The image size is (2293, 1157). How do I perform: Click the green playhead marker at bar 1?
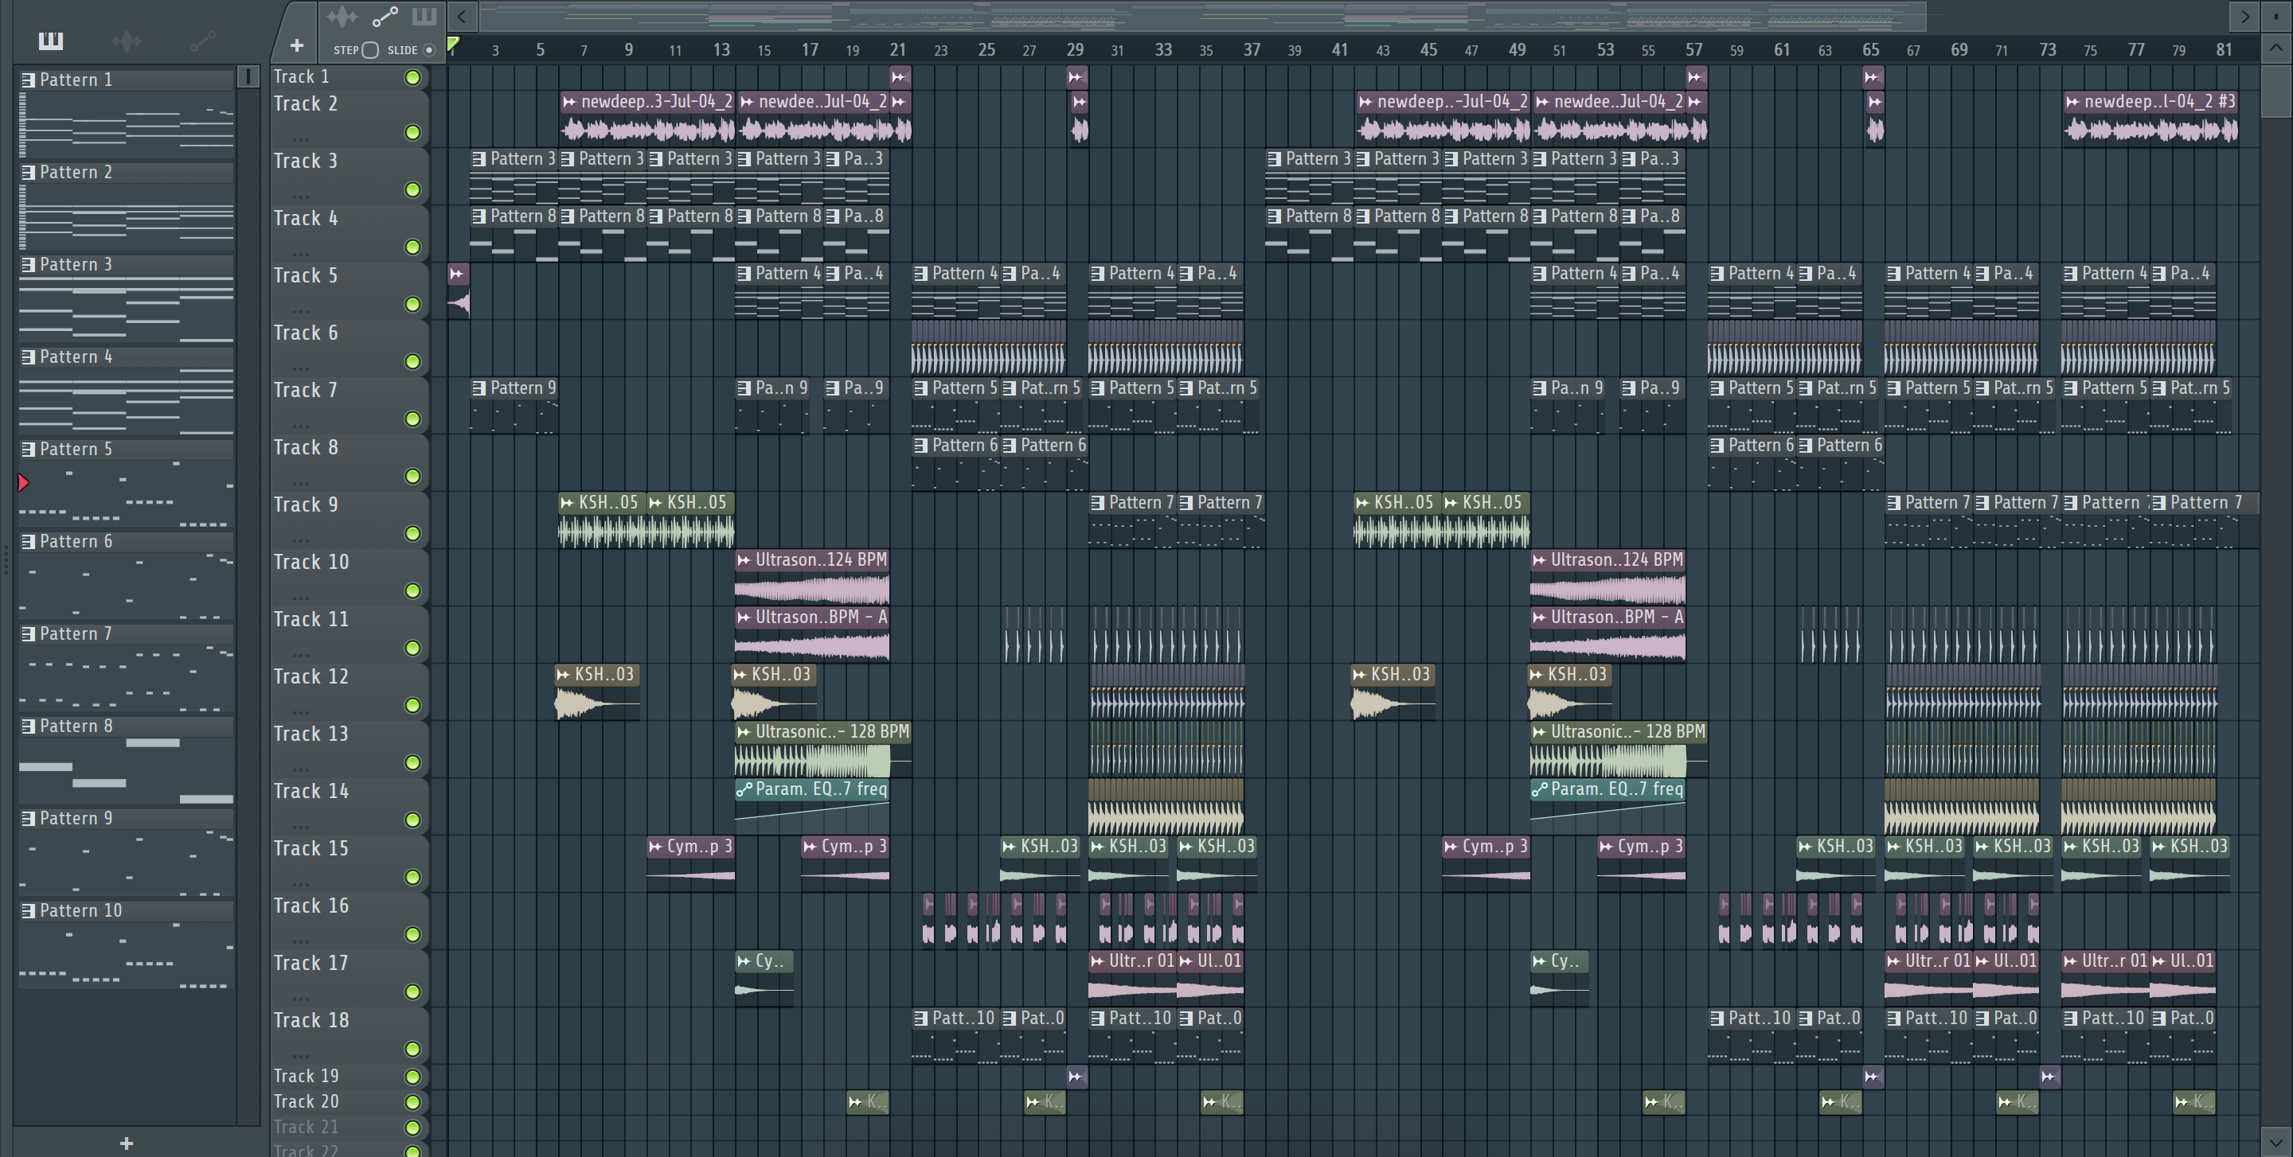tap(453, 45)
